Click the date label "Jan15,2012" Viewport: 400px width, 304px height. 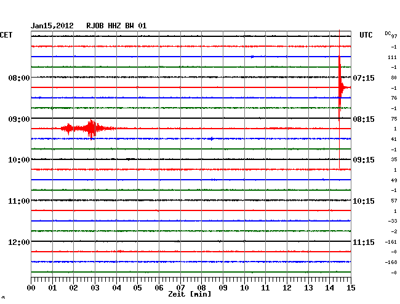pos(52,26)
